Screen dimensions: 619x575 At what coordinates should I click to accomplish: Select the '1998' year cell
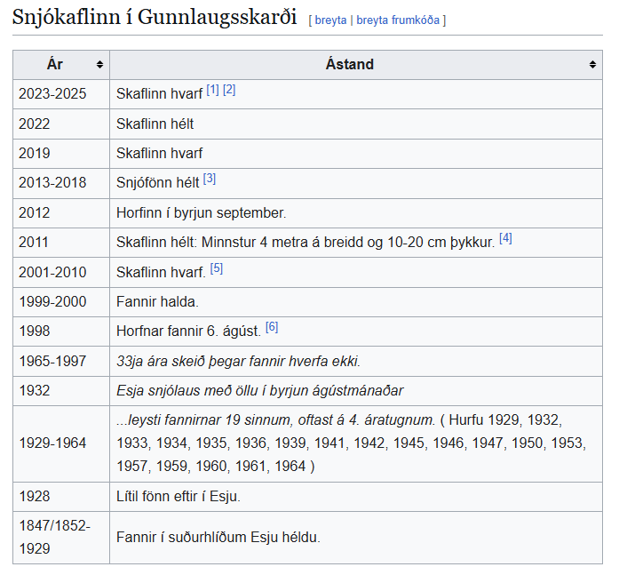point(61,331)
